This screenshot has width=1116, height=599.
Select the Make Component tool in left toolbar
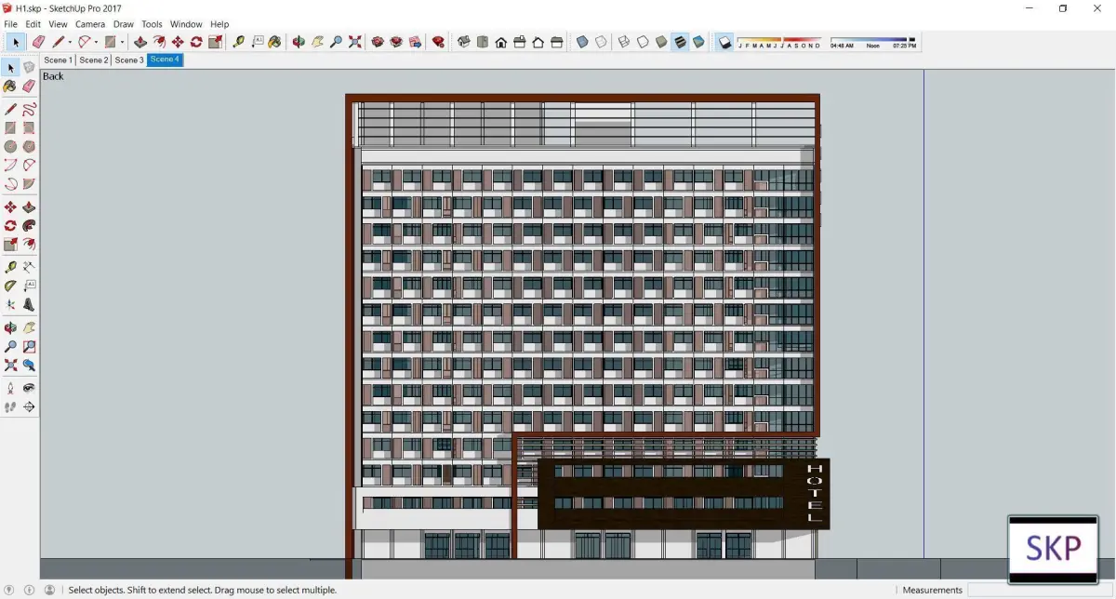[x=29, y=68]
